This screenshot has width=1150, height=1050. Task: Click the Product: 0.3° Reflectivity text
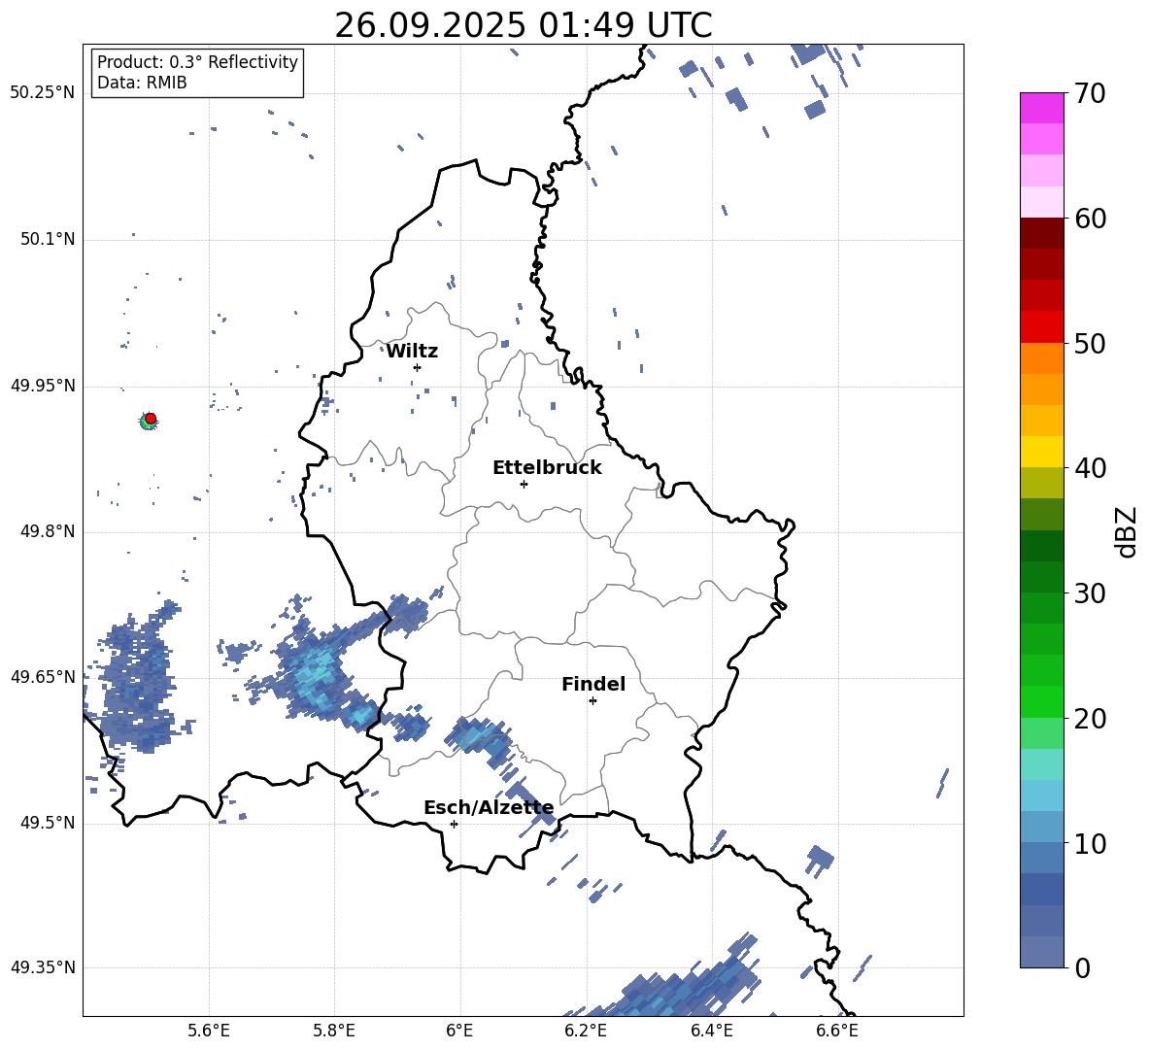click(x=197, y=62)
